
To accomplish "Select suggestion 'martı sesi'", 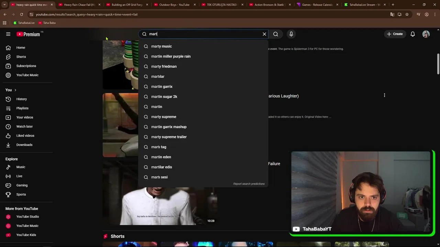I will [x=203, y=177].
